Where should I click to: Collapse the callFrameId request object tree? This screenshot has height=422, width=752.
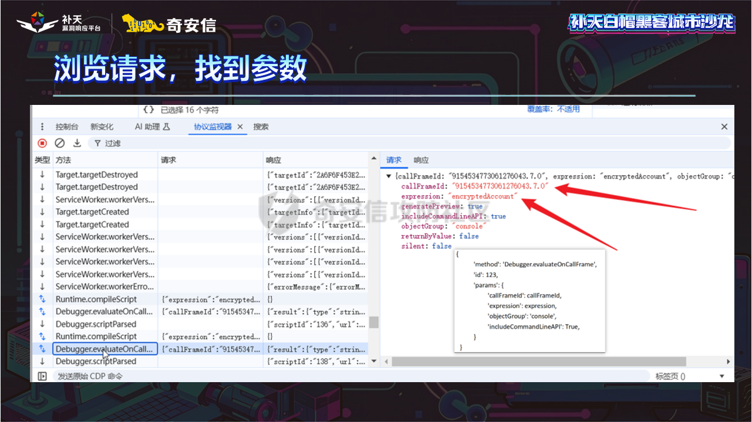(x=389, y=176)
